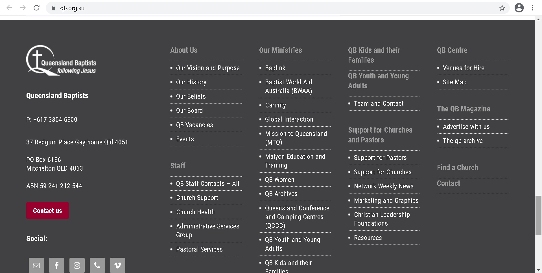The width and height of the screenshot is (542, 273).
Task: Click the scrollbar down arrow
Action: point(538,270)
